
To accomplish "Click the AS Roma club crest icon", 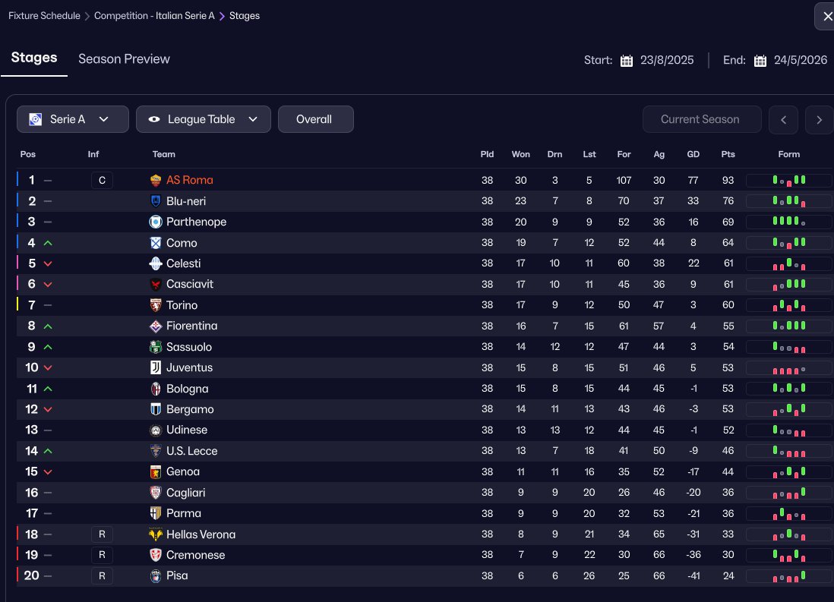I will [156, 181].
